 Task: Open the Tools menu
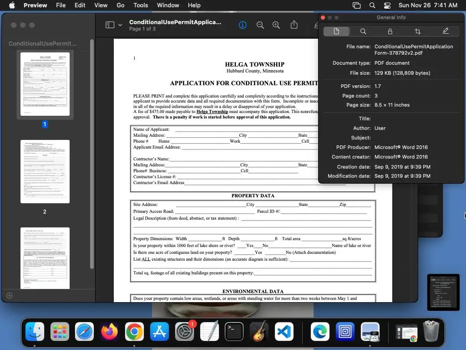coord(141,5)
